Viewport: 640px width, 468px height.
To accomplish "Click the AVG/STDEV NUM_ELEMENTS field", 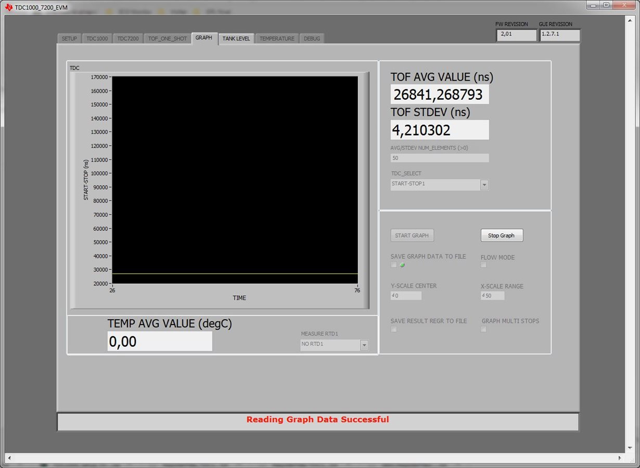I will (x=440, y=158).
